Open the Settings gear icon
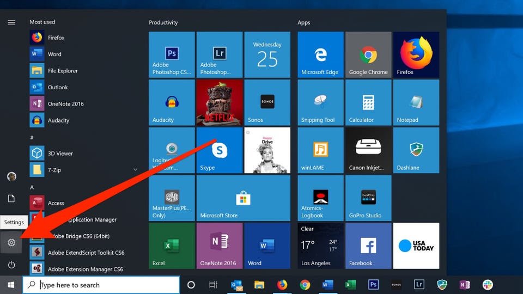The width and height of the screenshot is (523, 294). 11,242
